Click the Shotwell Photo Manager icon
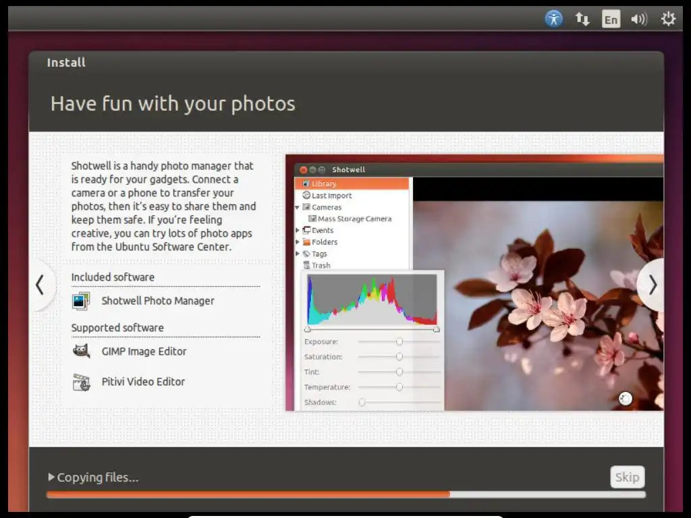Image resolution: width=691 pixels, height=518 pixels. coord(81,301)
